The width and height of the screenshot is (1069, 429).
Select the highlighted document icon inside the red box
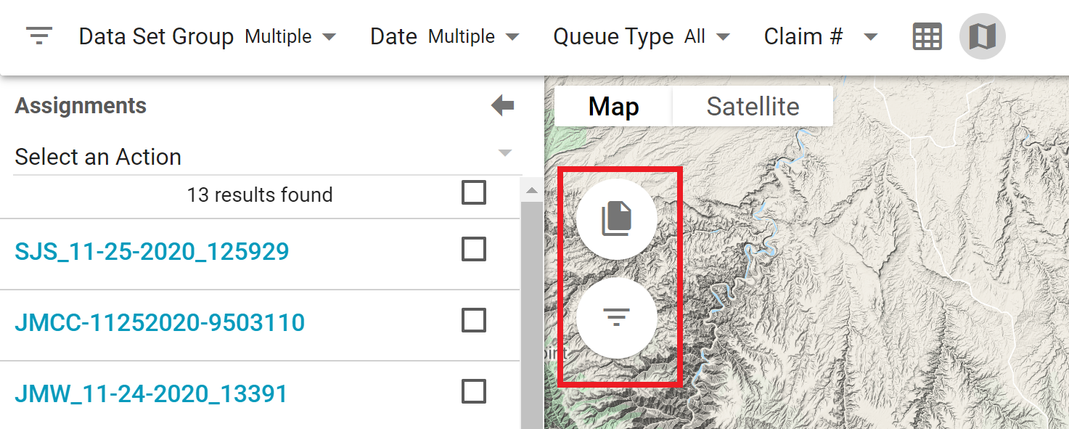tap(616, 218)
